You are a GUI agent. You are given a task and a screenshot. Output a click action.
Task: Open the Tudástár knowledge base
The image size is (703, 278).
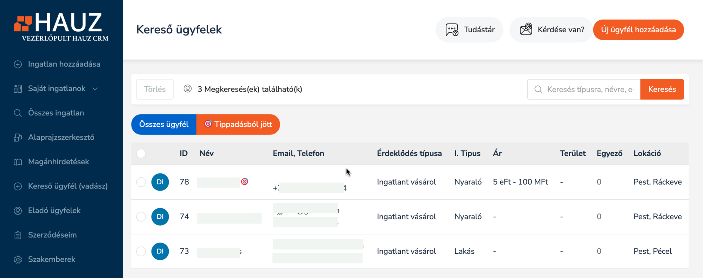(x=470, y=29)
